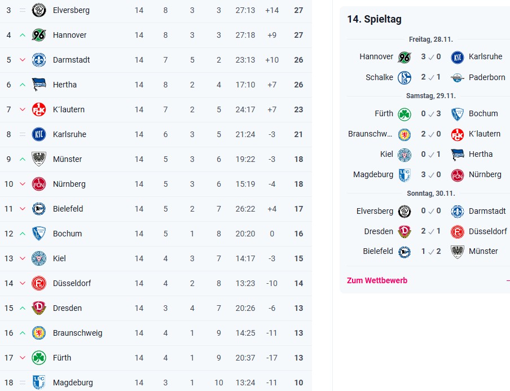Click the Magdeburg crest in the standings table
Image resolution: width=510 pixels, height=391 pixels.
(39, 383)
